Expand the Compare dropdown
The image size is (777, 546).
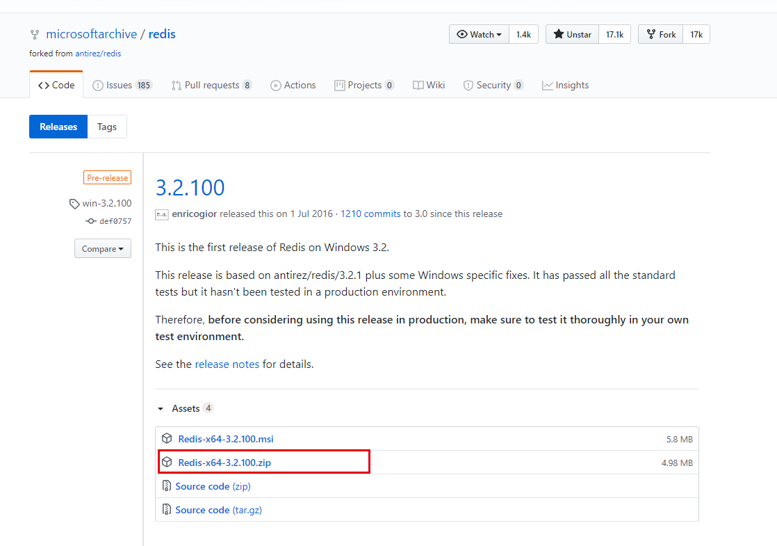102,249
